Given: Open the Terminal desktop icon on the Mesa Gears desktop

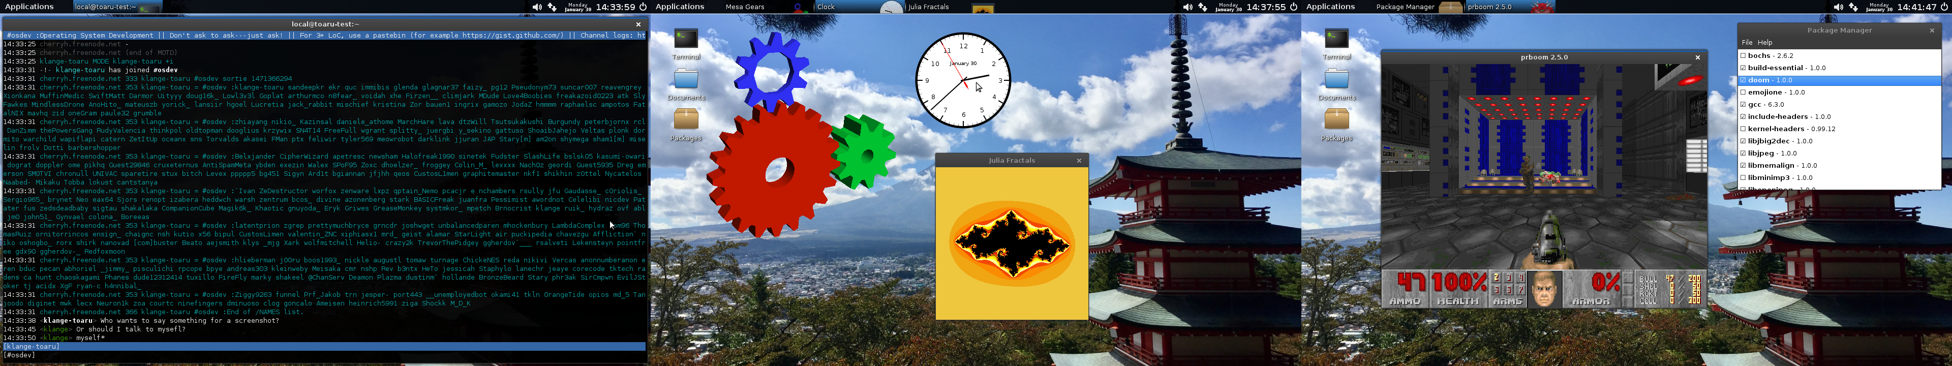Looking at the screenshot, I should (x=686, y=39).
